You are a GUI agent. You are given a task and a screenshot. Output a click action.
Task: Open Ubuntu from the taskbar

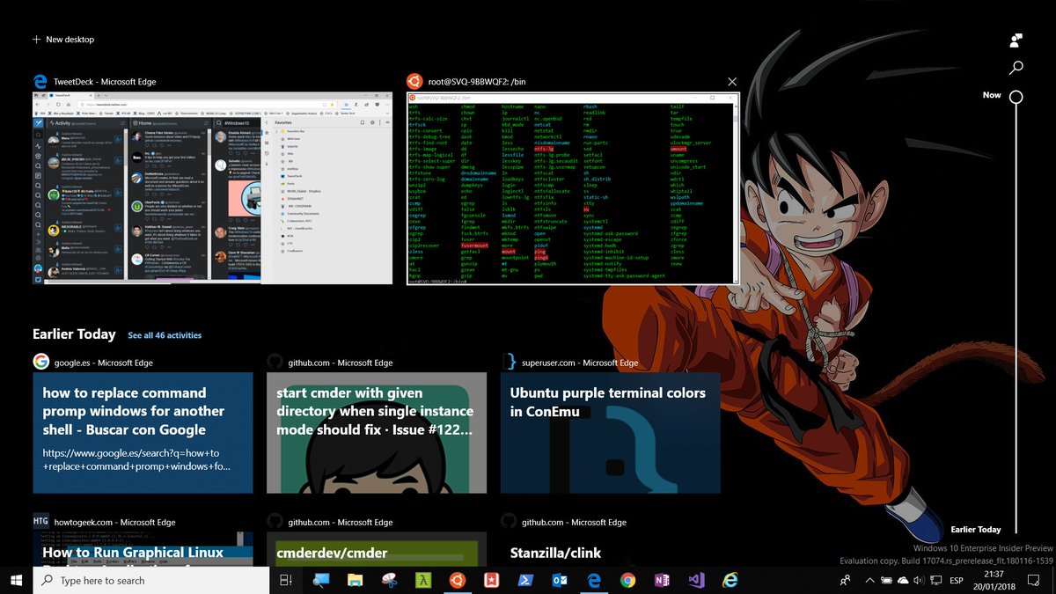[457, 580]
